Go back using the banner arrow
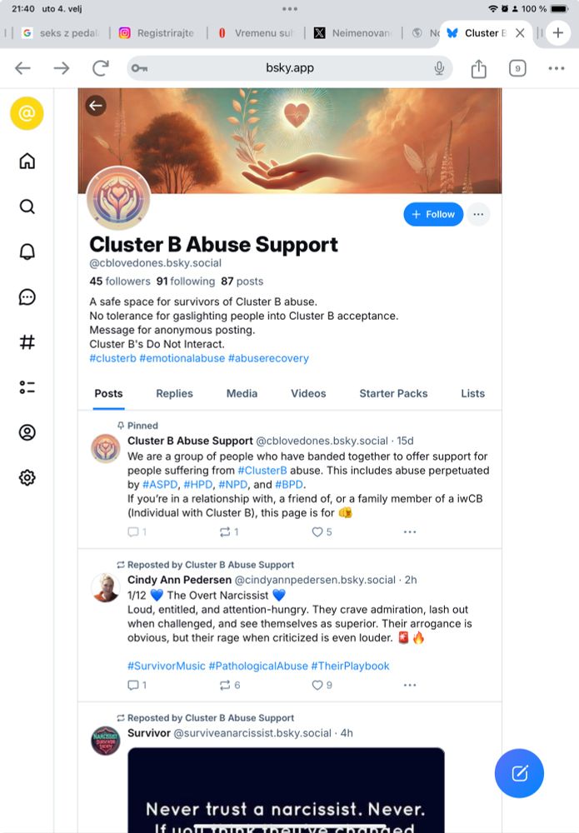Screen dimensions: 579x833 pos(96,105)
